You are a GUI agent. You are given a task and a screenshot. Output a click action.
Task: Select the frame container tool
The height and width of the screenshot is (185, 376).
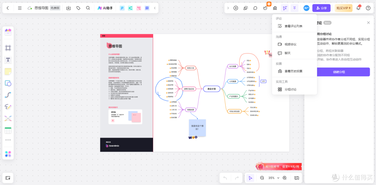pyautogui.click(x=8, y=48)
